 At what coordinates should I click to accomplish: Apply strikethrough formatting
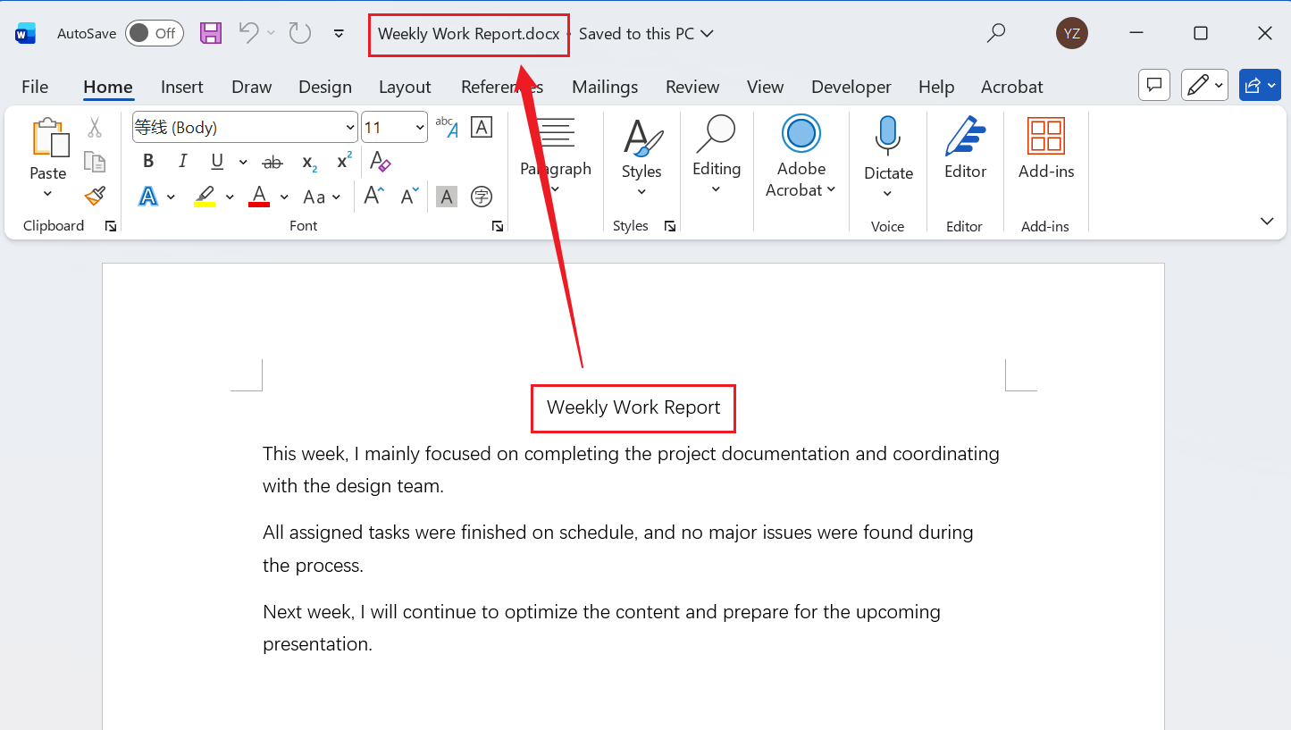[x=272, y=162]
